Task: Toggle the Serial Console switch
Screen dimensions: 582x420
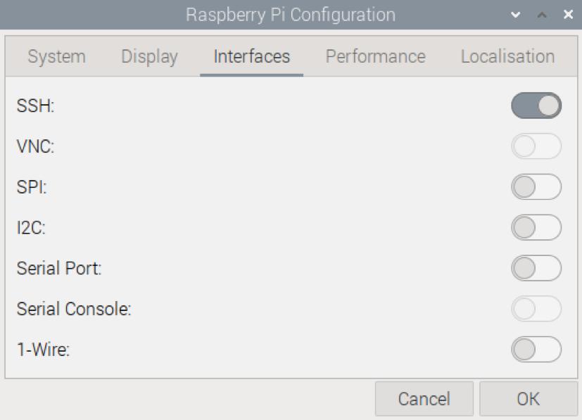Action: click(x=536, y=309)
